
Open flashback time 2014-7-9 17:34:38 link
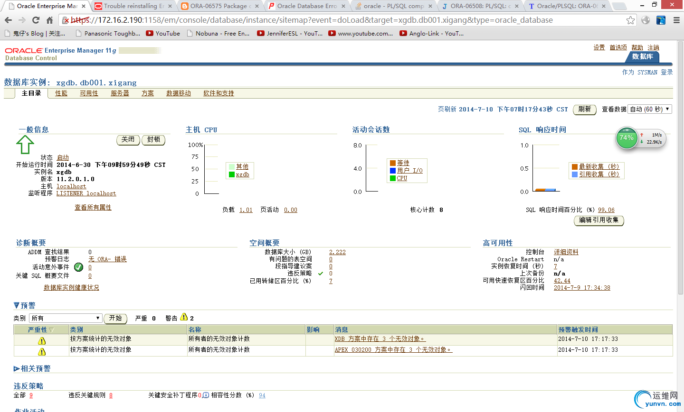pos(582,288)
